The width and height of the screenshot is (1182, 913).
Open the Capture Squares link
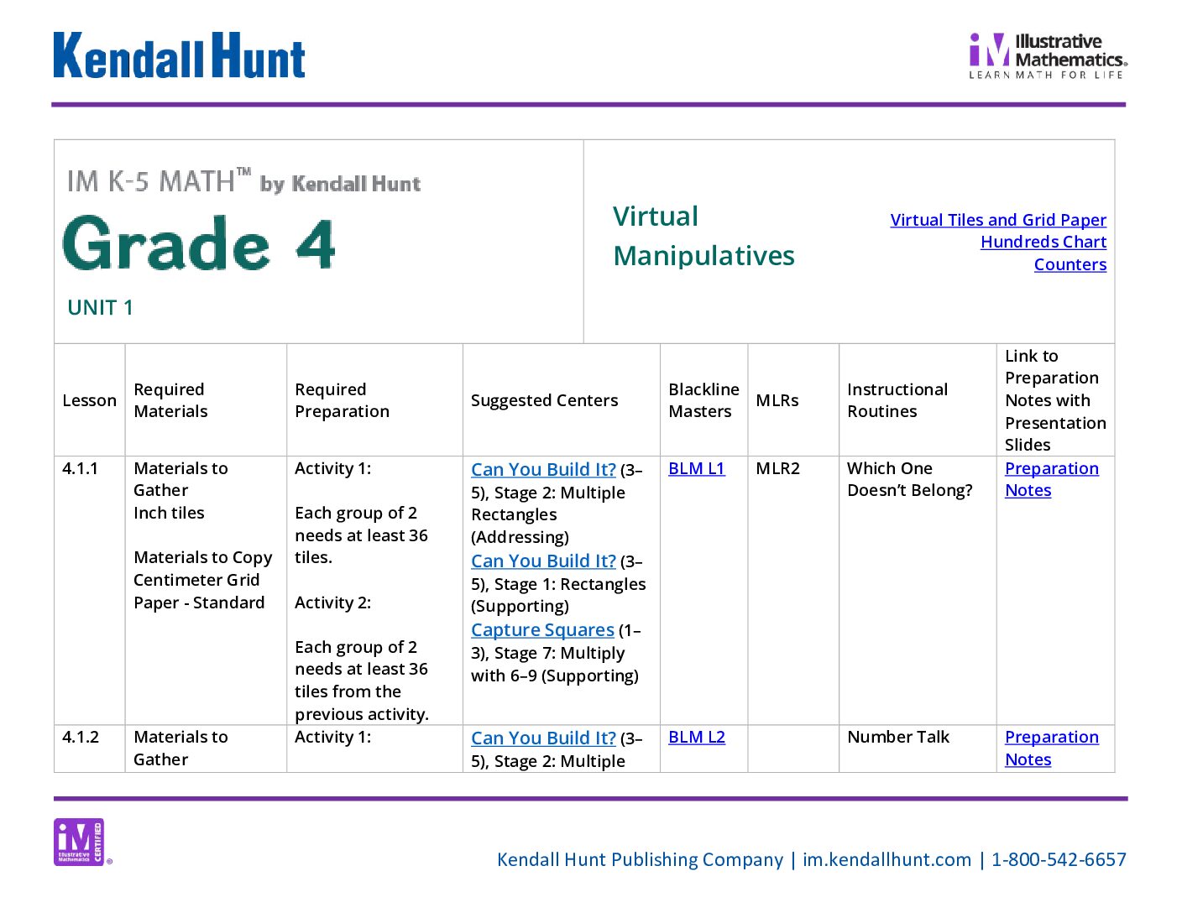coord(542,629)
